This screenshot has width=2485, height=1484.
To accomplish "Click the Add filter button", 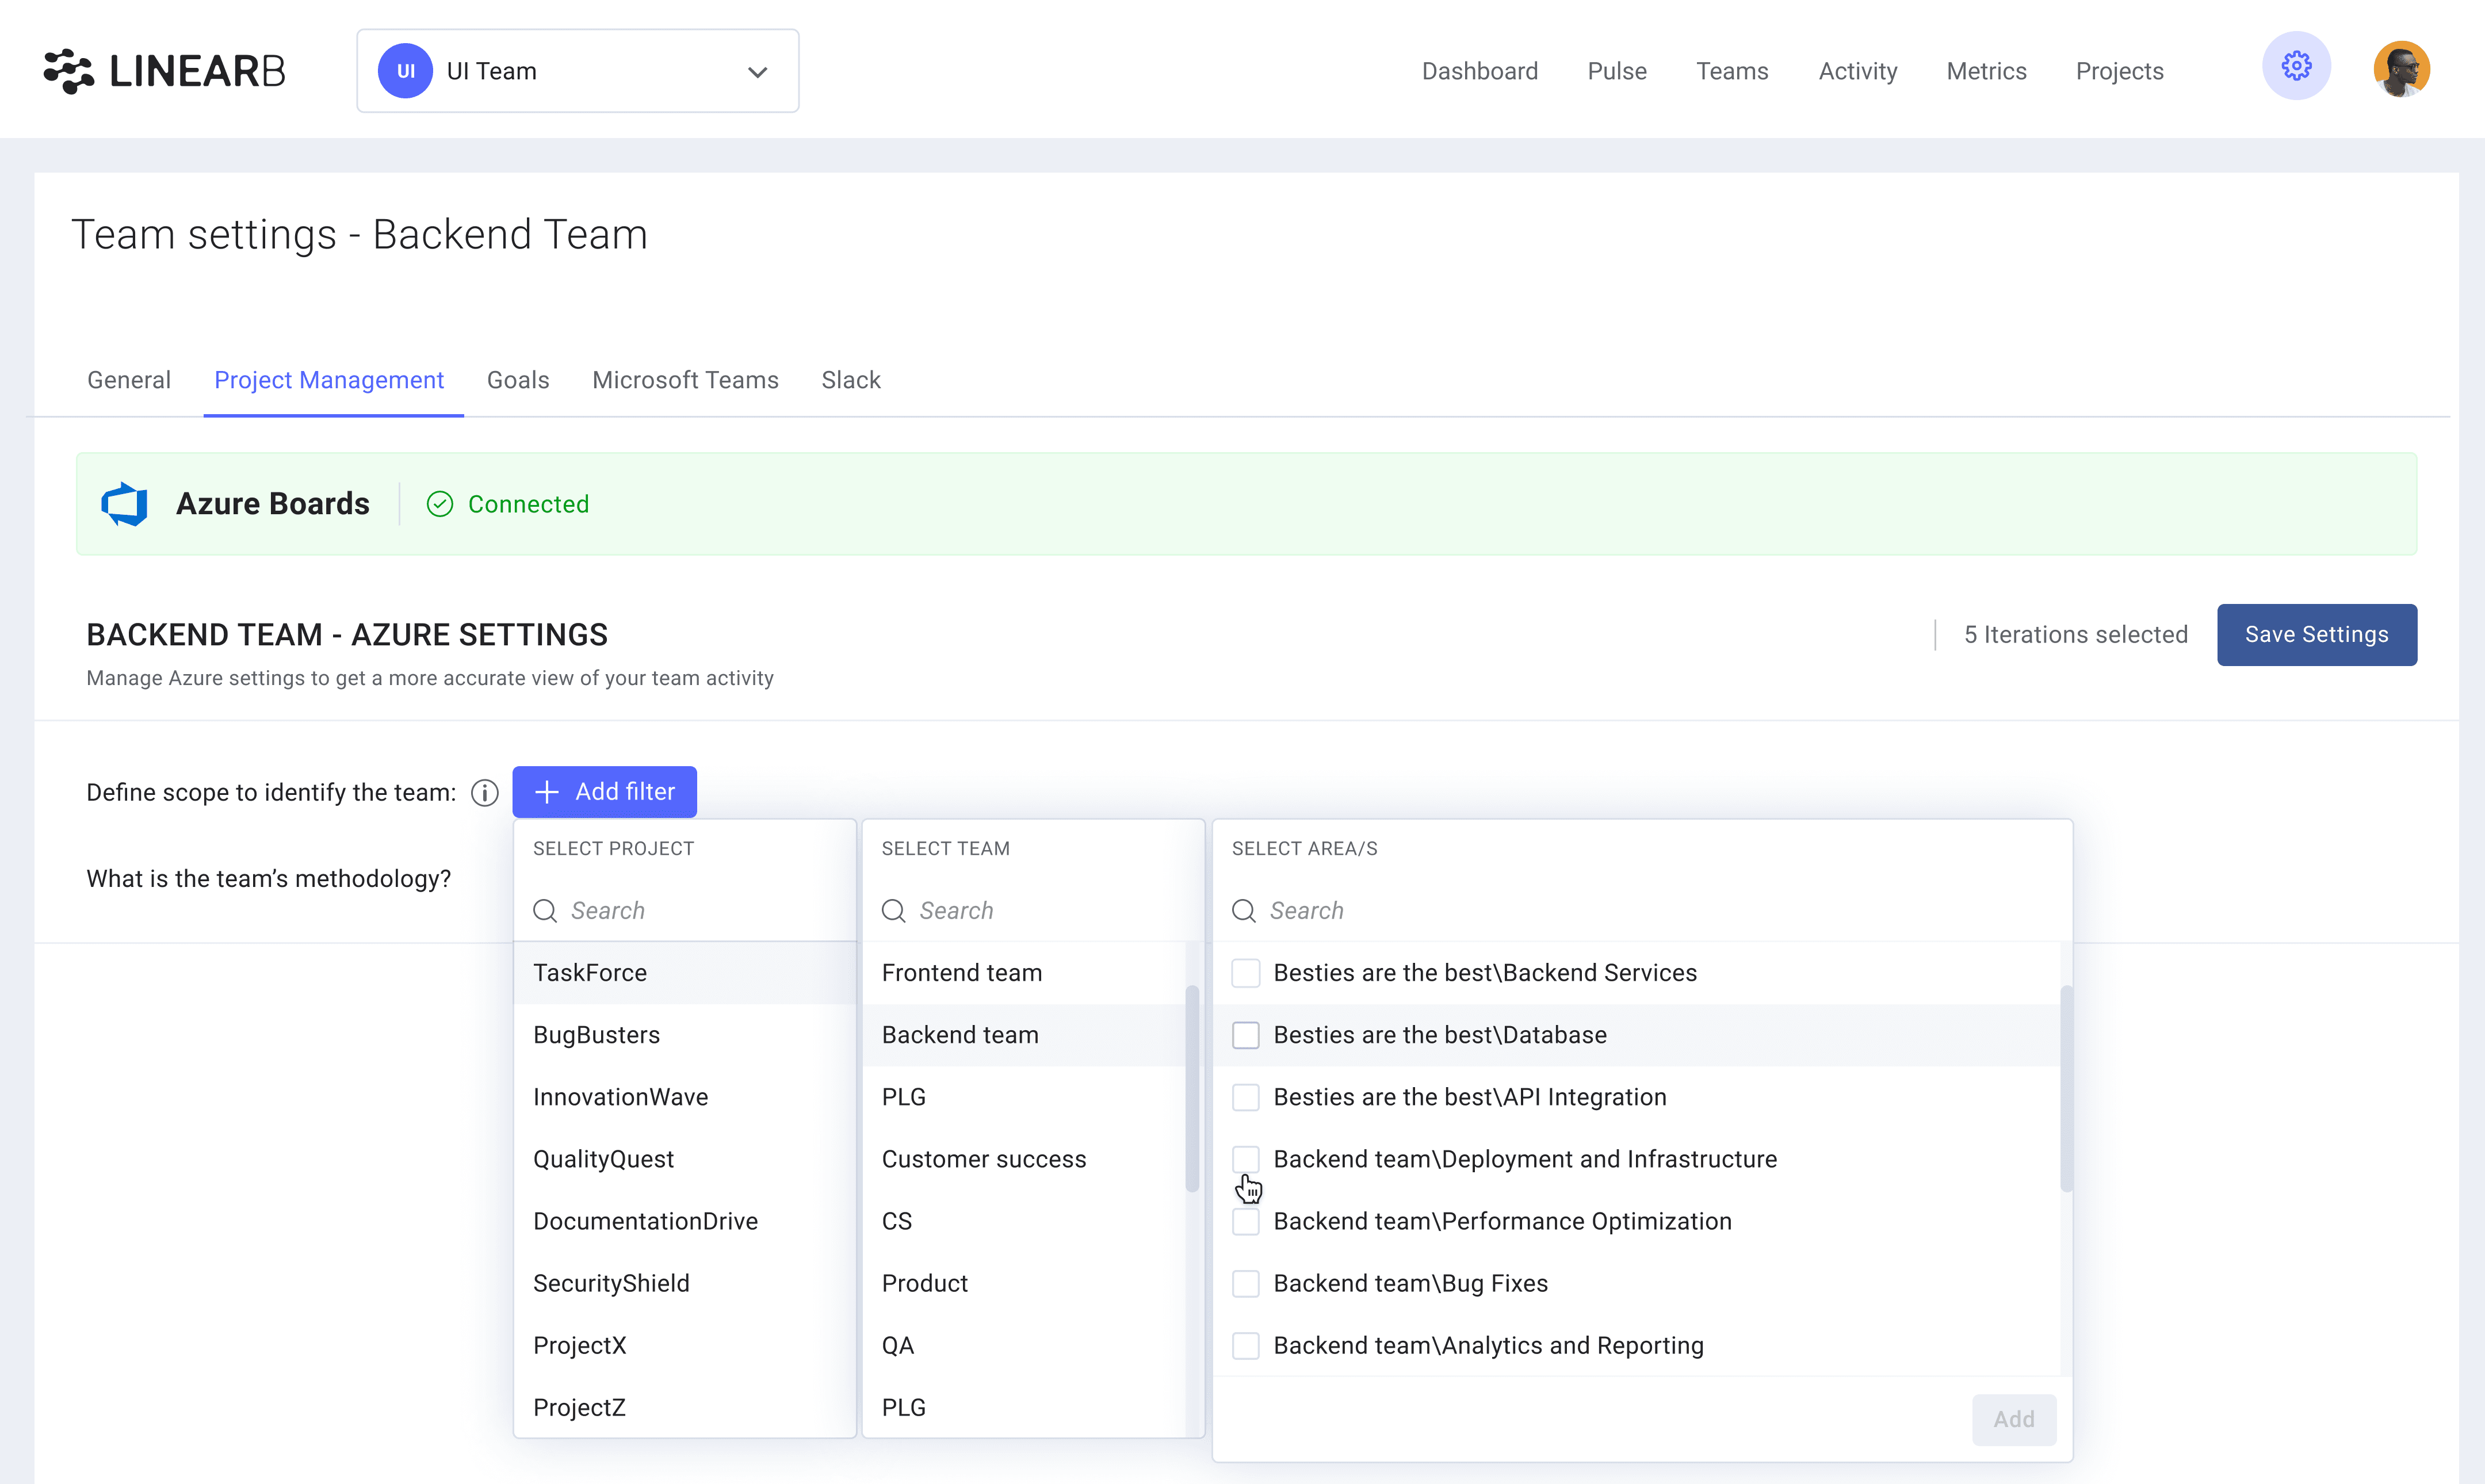I will tap(604, 791).
